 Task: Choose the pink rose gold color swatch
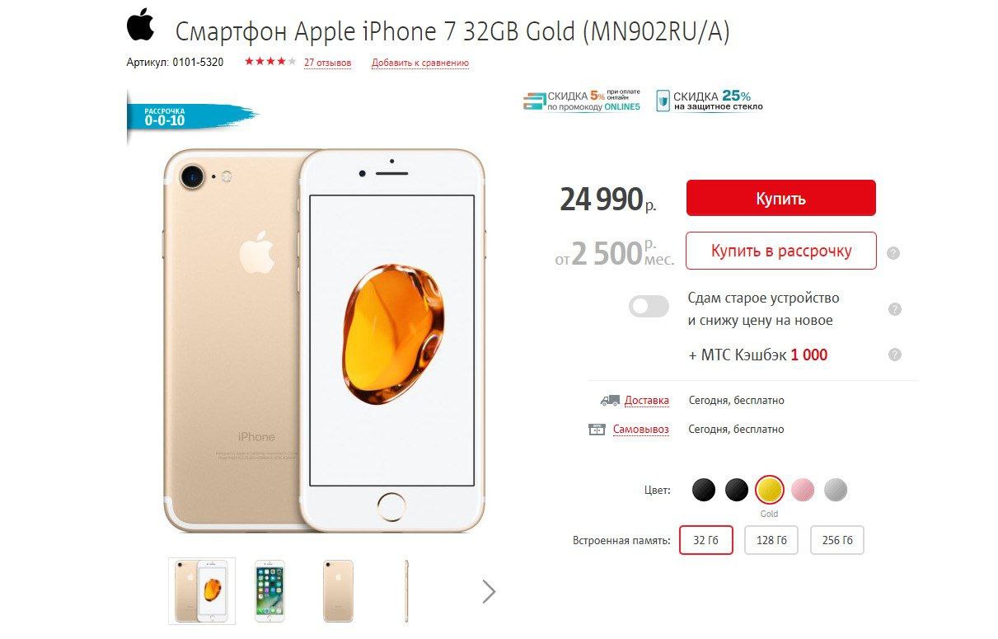[803, 491]
